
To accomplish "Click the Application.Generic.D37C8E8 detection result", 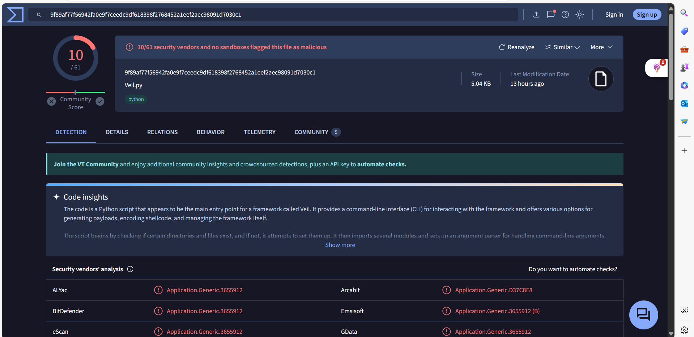I will (494, 290).
